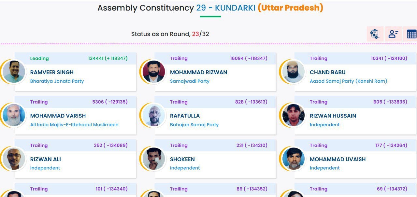Click Rafatulla's candidate photo
This screenshot has height=197, width=417.
coord(154,115)
